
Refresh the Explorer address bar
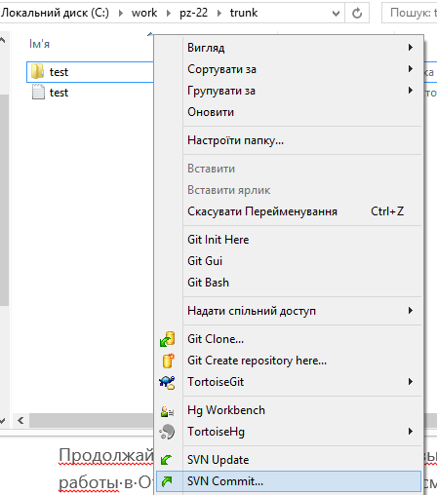pos(357,13)
